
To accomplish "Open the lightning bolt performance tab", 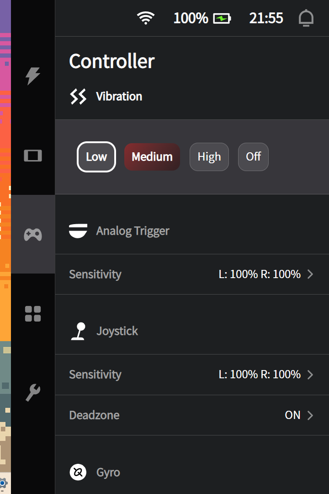I will pos(33,76).
